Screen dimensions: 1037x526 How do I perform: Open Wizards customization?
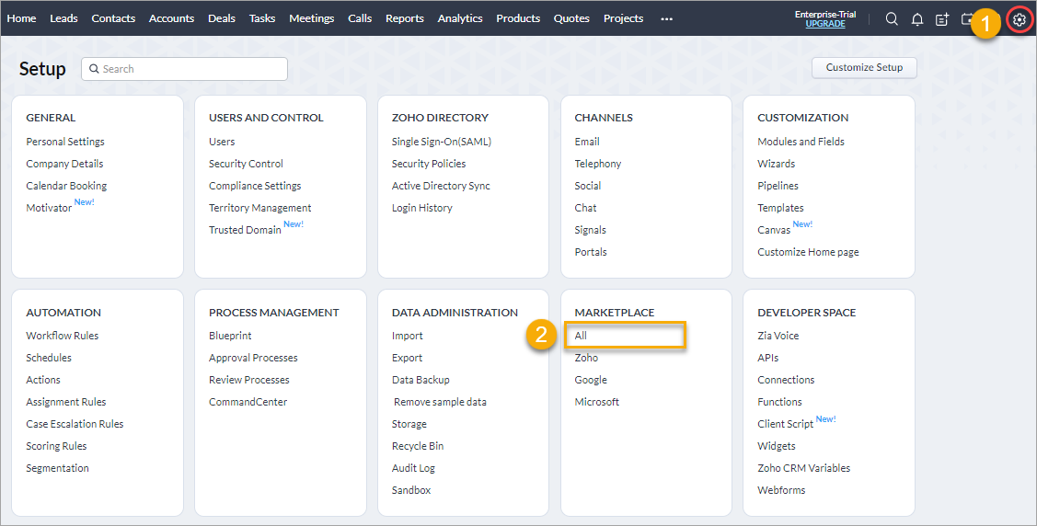[777, 163]
